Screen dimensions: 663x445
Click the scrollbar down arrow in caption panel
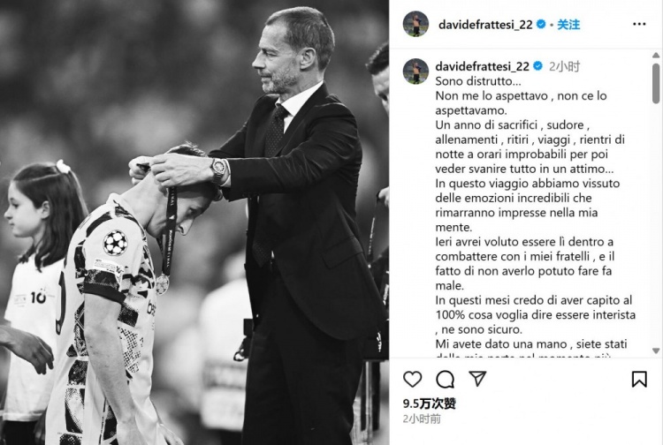click(656, 351)
